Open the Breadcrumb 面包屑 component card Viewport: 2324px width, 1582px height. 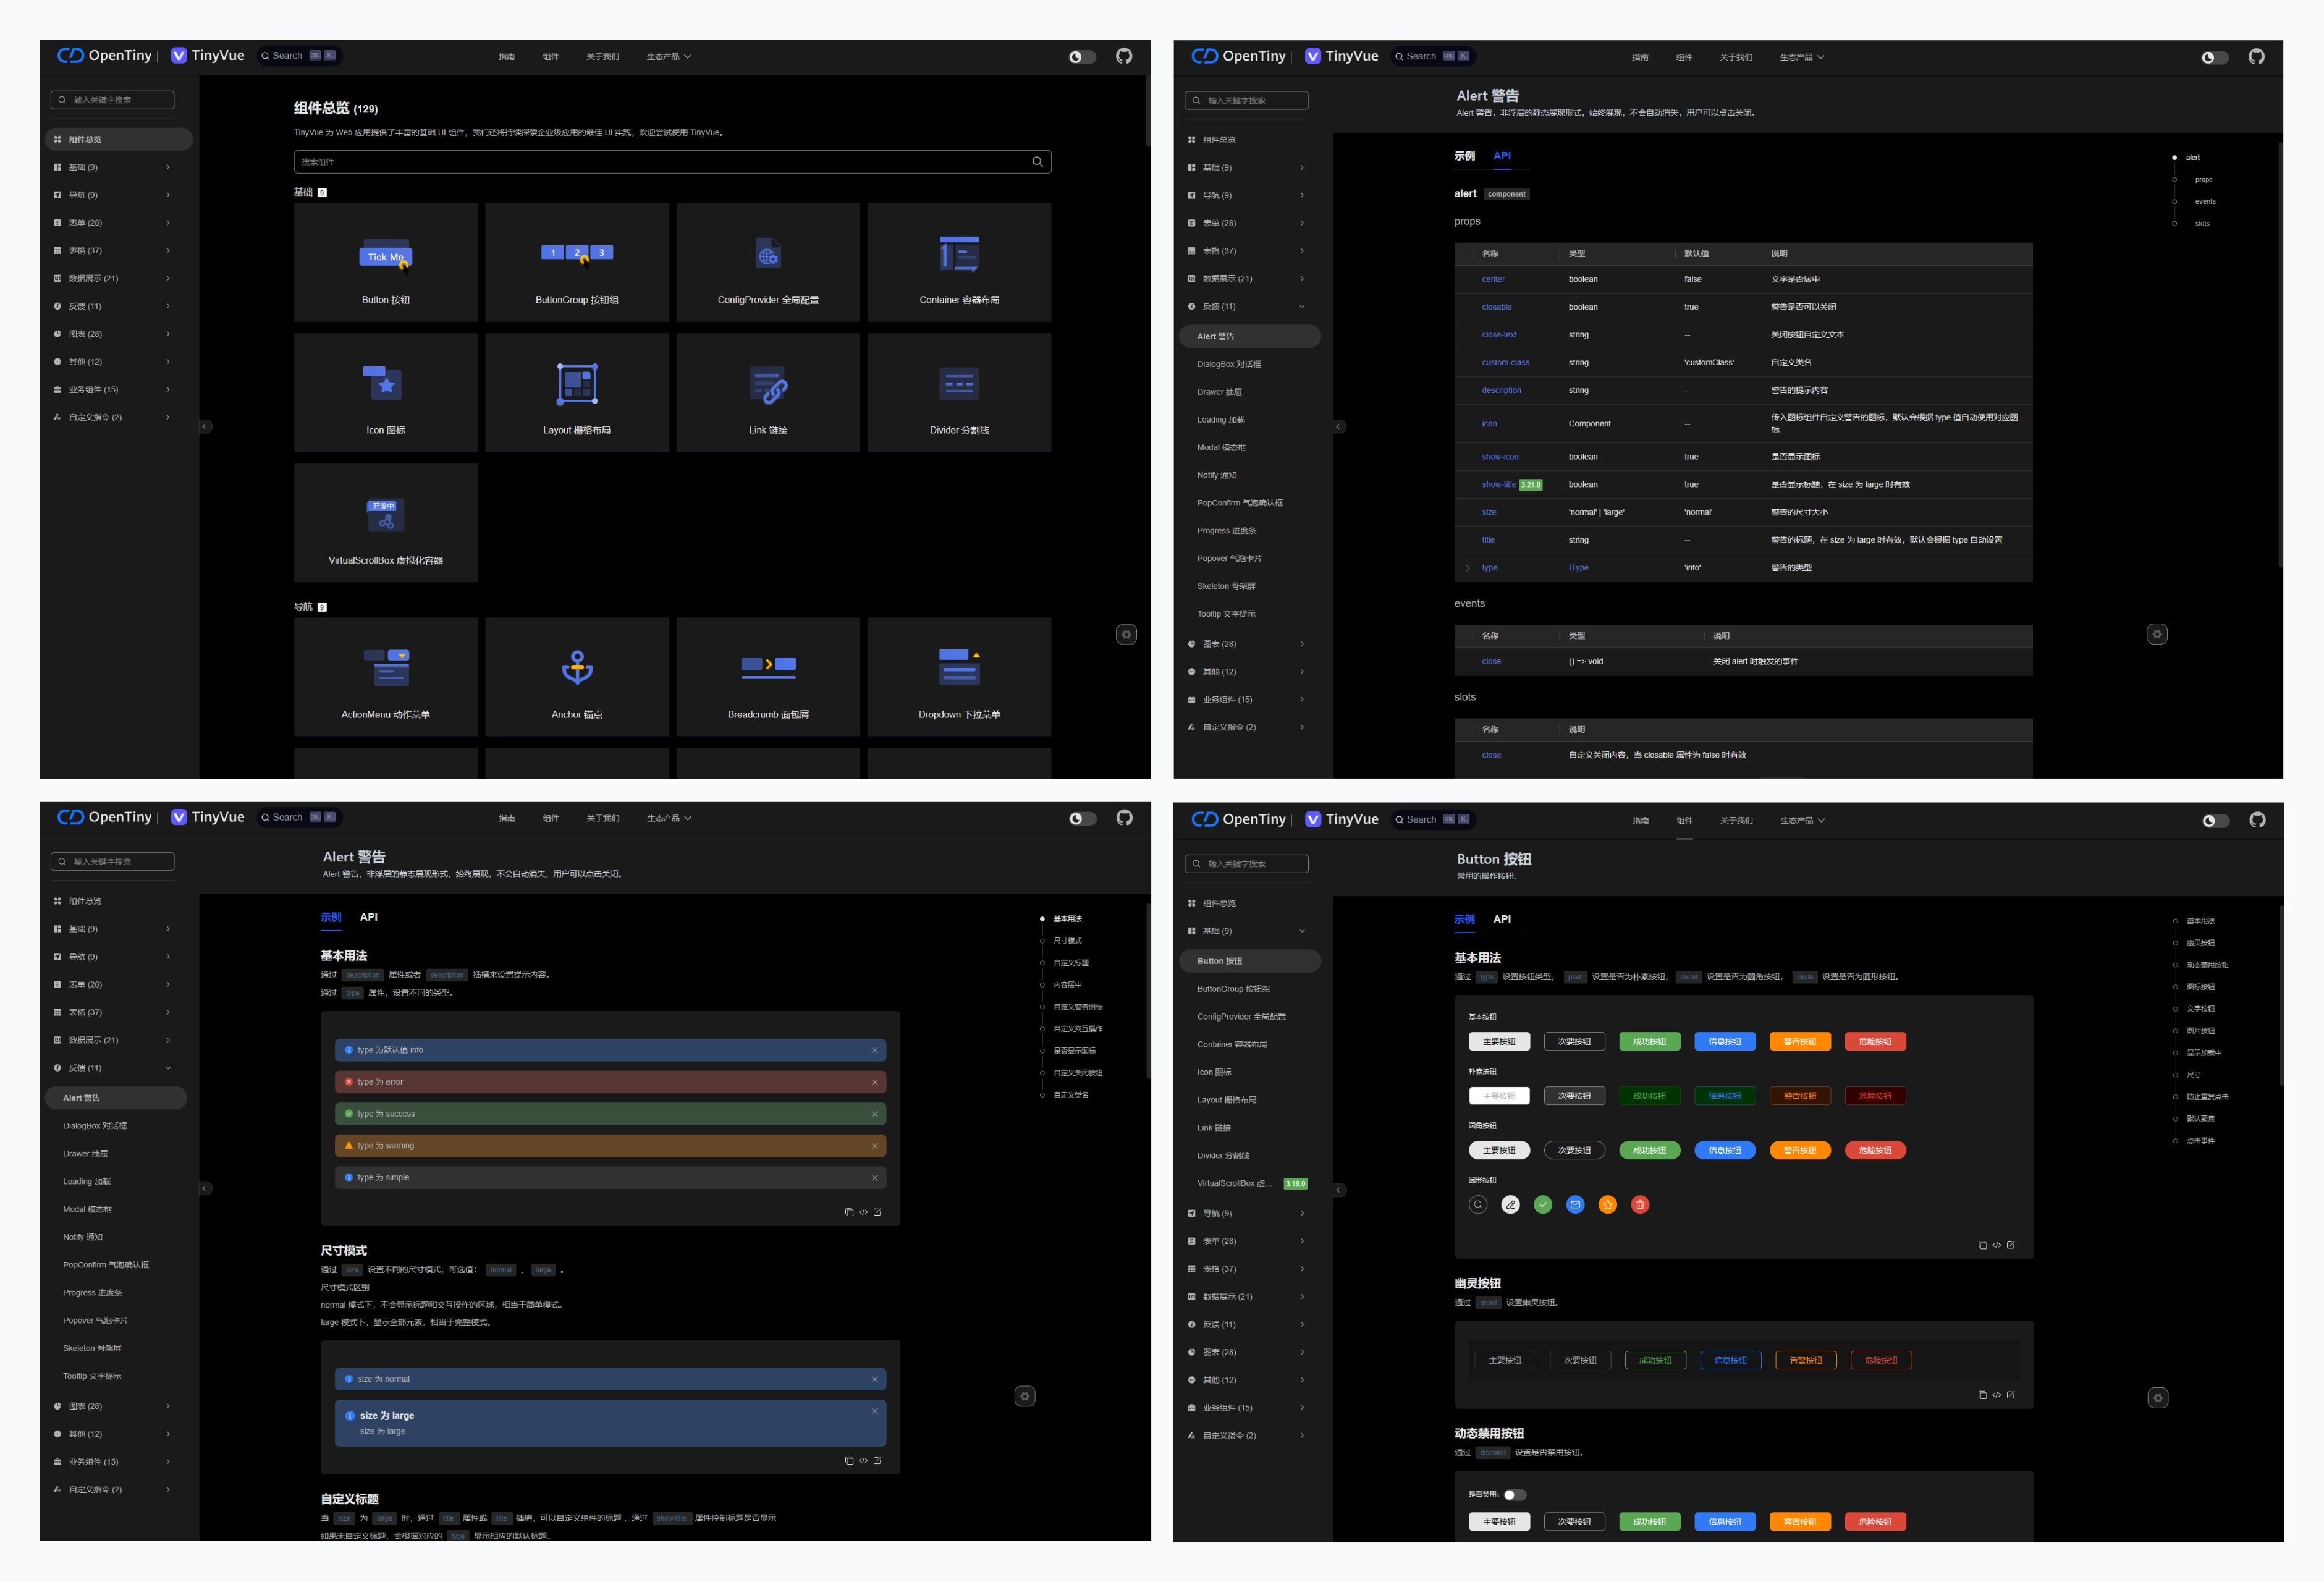[768, 676]
